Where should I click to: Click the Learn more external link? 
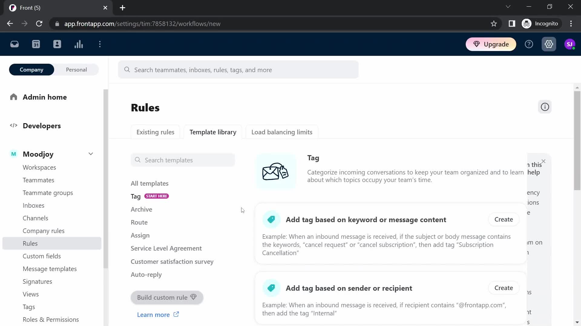pyautogui.click(x=158, y=315)
